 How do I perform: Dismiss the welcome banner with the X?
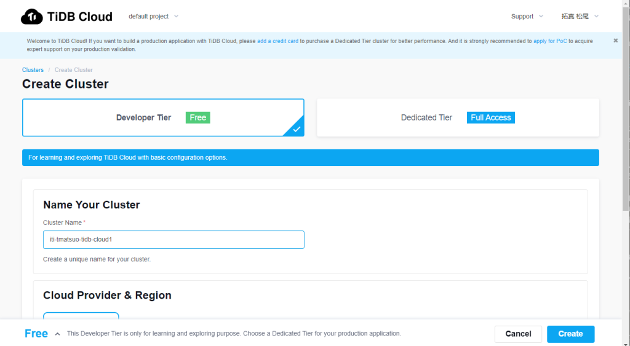tap(615, 41)
